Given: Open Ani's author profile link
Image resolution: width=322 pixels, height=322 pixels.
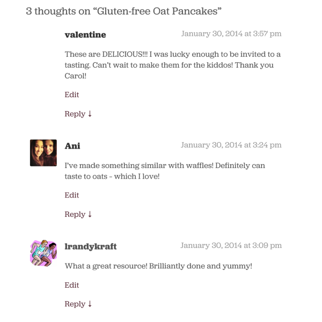Looking at the screenshot, I should tap(72, 146).
